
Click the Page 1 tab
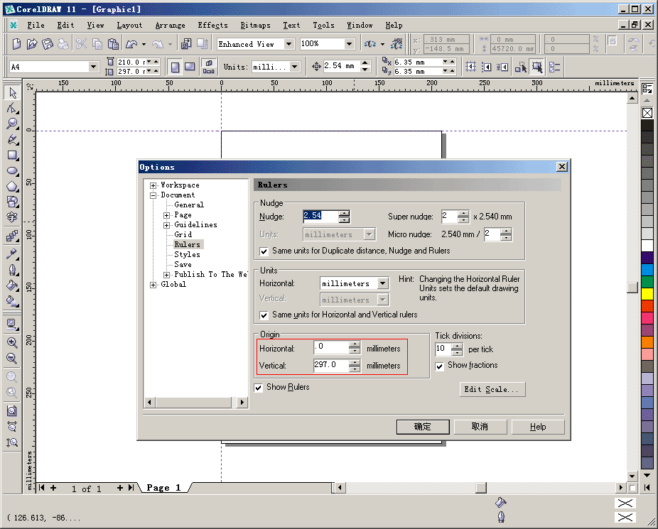[x=163, y=488]
